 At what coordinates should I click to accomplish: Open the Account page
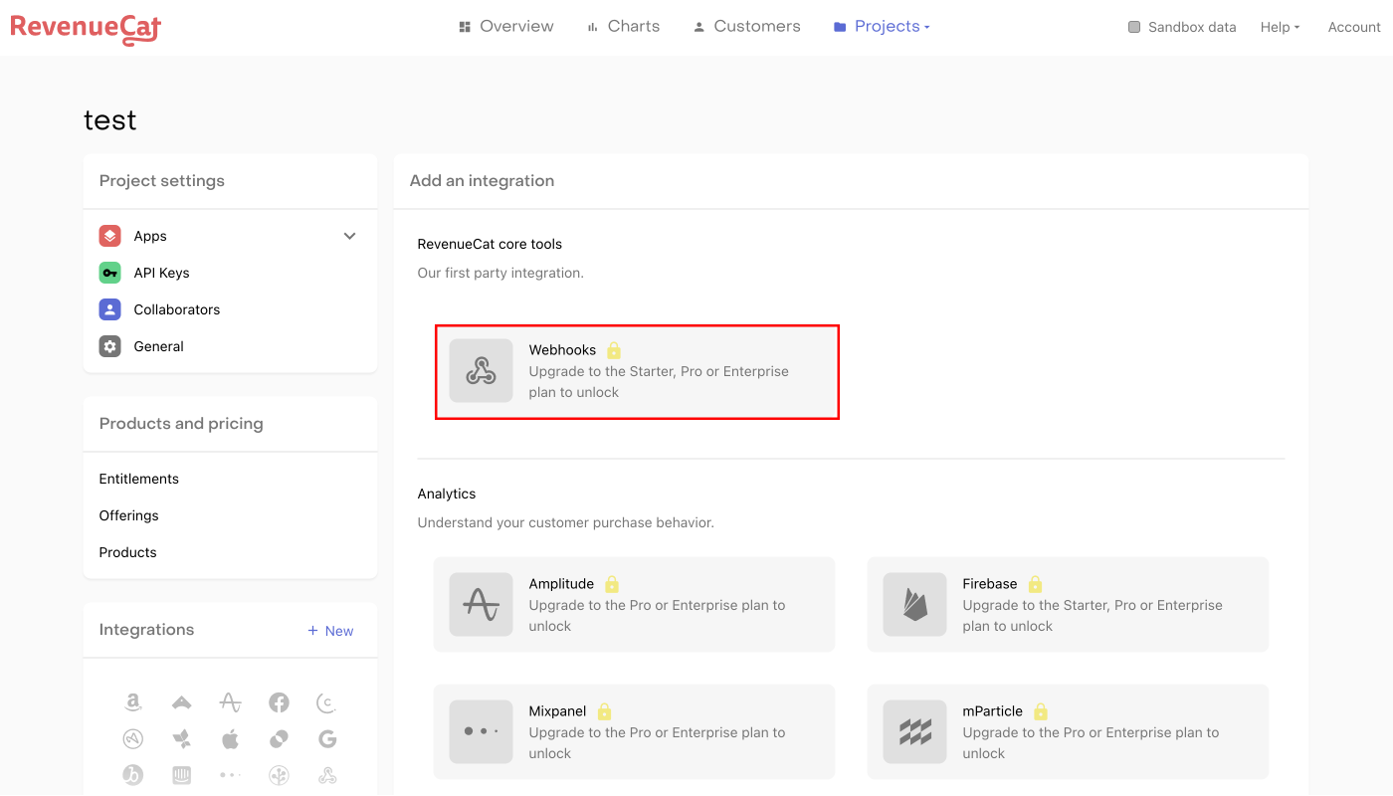pyautogui.click(x=1354, y=27)
